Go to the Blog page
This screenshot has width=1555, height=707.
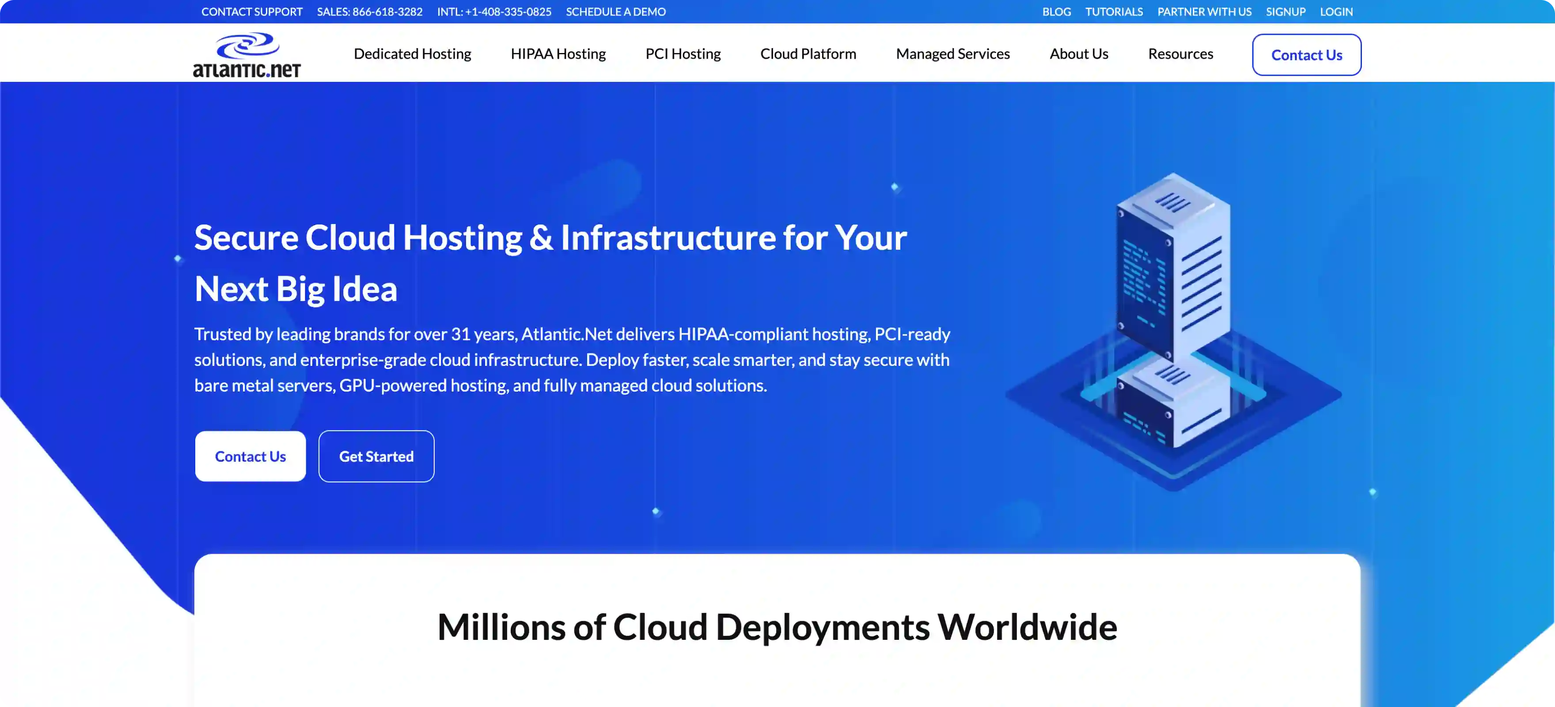pos(1056,11)
